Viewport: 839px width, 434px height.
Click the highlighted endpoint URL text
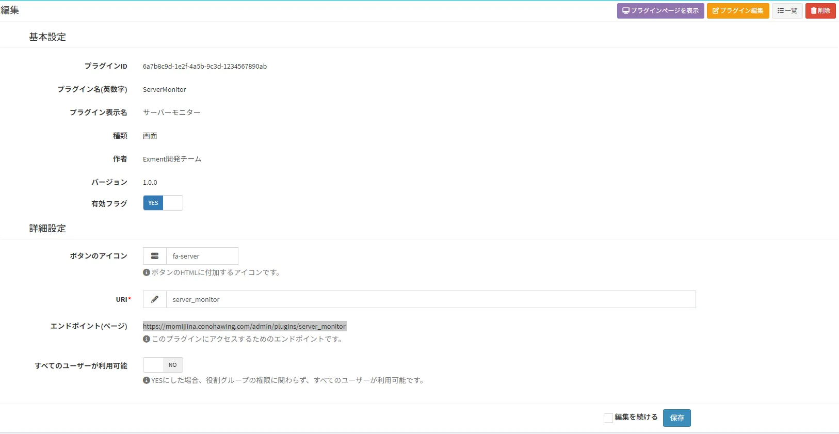pyautogui.click(x=244, y=326)
